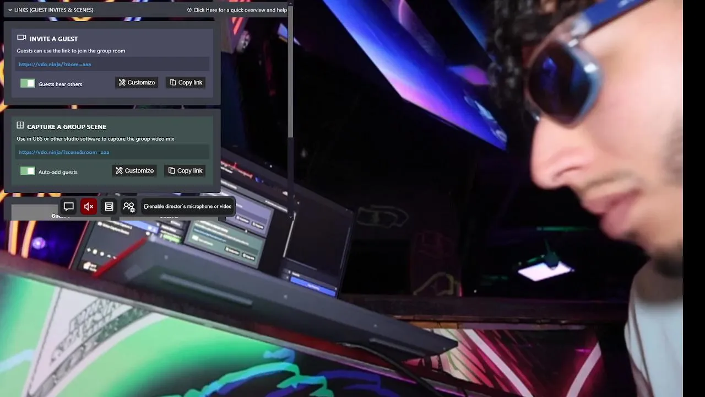This screenshot has height=397, width=705.
Task: Copy the group scene link
Action: pos(185,171)
